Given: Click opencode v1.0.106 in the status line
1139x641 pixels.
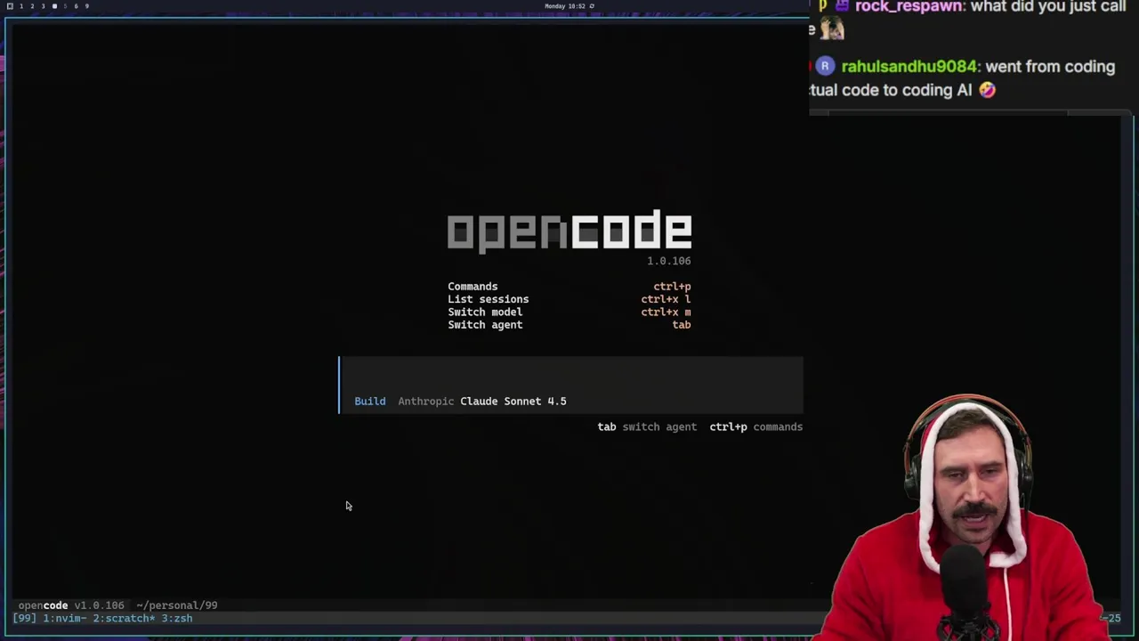Looking at the screenshot, I should point(71,605).
